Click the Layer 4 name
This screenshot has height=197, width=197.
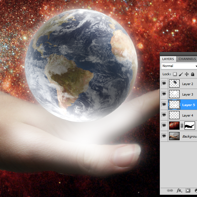(187, 115)
